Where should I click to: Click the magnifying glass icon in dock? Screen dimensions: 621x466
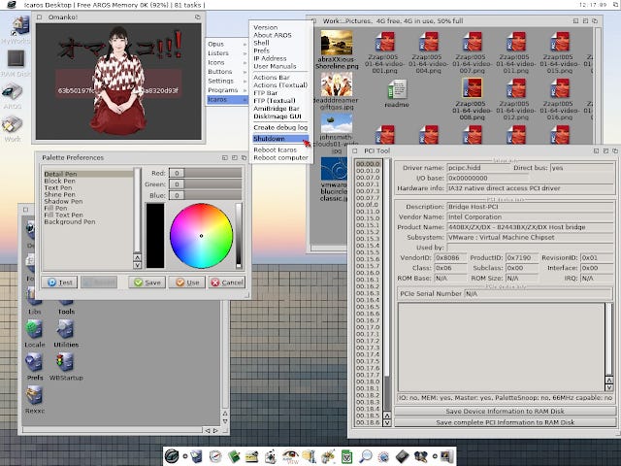[365, 456]
